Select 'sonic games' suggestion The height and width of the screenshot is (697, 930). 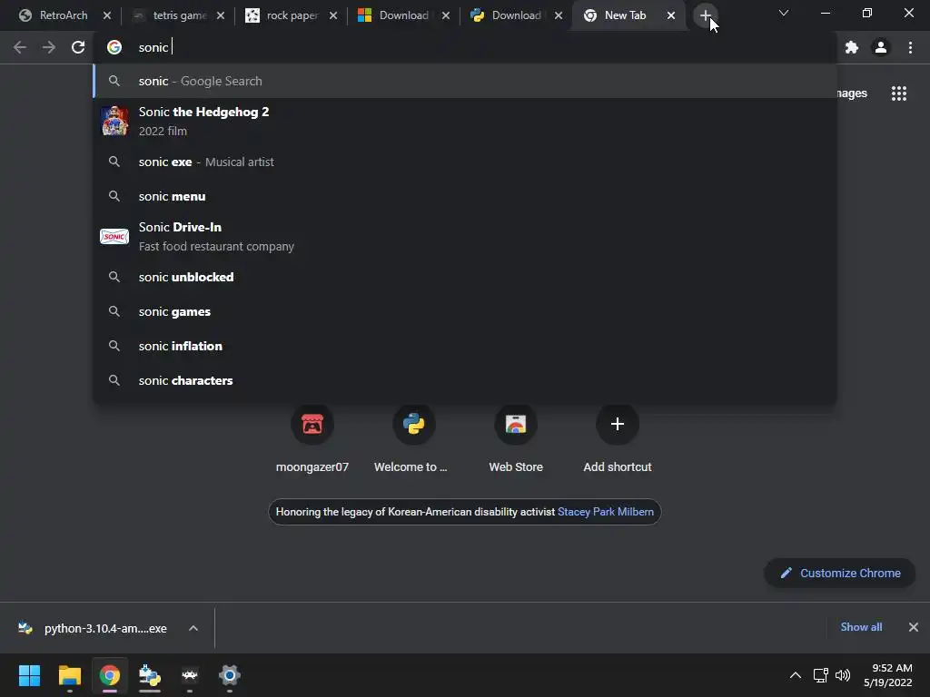pyautogui.click(x=465, y=311)
